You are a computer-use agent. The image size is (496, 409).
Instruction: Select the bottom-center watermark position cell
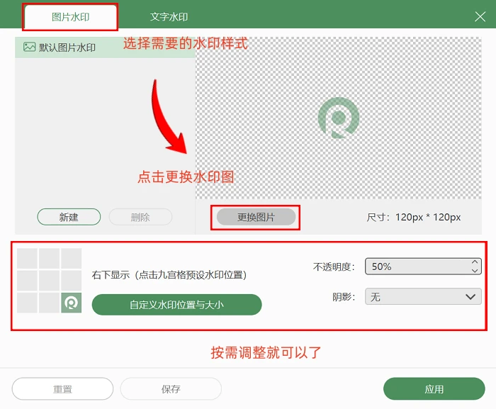(x=49, y=303)
